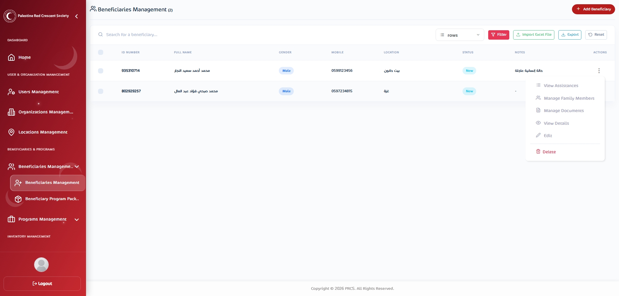Choose Manage Family Members menu option

click(569, 98)
